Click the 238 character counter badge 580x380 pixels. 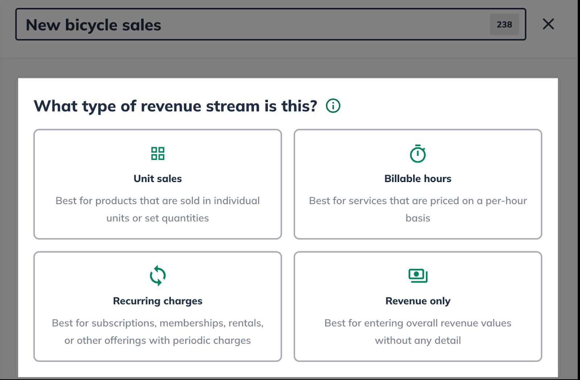pyautogui.click(x=504, y=25)
